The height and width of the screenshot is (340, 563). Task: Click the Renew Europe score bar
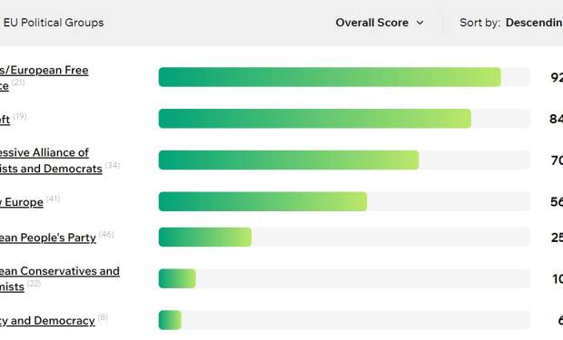tap(344, 201)
